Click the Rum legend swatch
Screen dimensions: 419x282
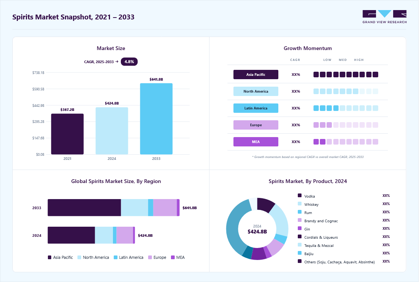pos(300,212)
